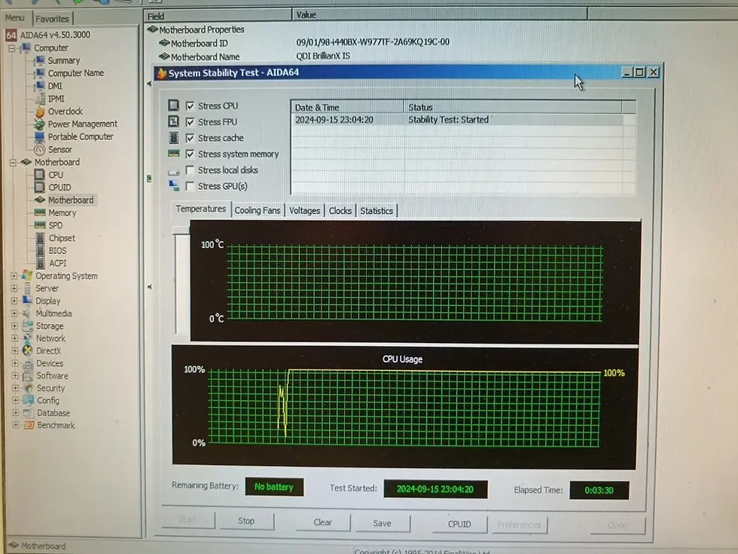Click the BIOS chip icon

(41, 251)
